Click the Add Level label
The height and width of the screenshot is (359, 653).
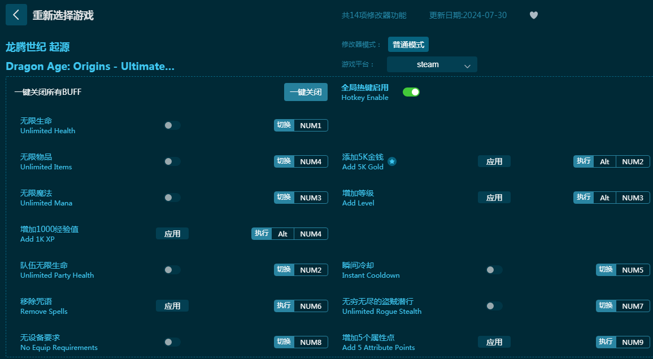358,203
